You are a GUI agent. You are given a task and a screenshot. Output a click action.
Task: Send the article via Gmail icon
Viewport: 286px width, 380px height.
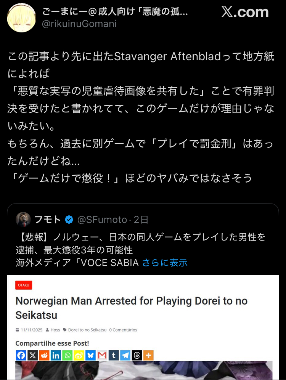102,355
